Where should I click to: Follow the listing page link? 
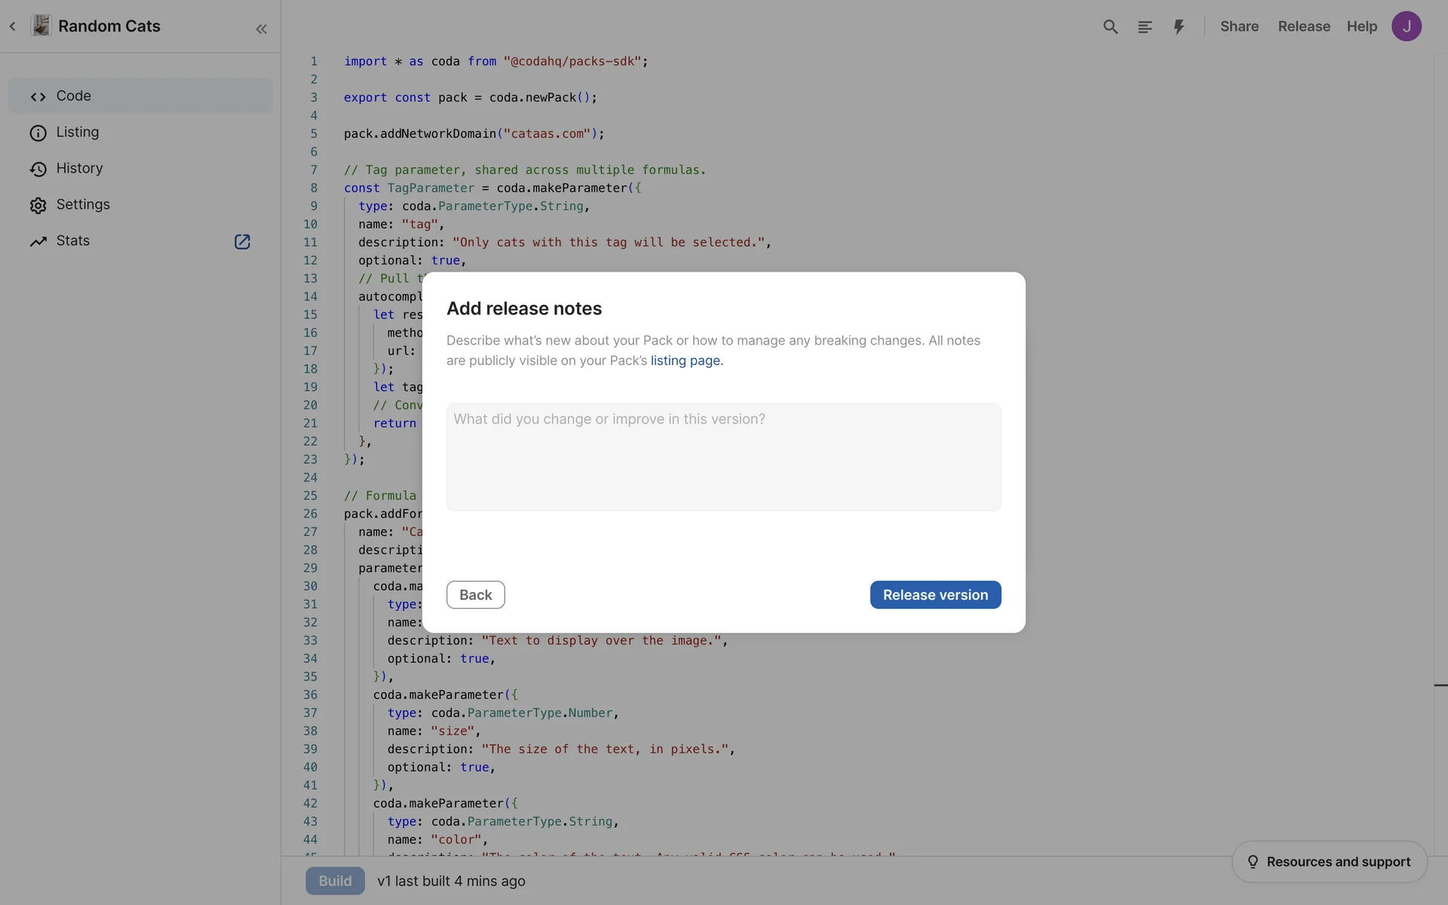[x=686, y=360]
